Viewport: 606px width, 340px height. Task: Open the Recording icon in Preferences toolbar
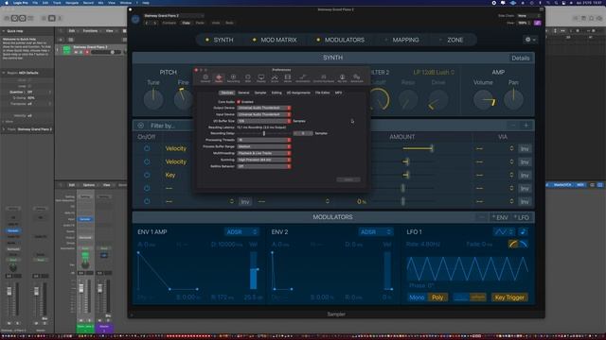click(x=233, y=78)
